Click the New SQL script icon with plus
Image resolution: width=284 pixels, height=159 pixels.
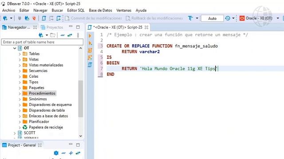(x=58, y=18)
